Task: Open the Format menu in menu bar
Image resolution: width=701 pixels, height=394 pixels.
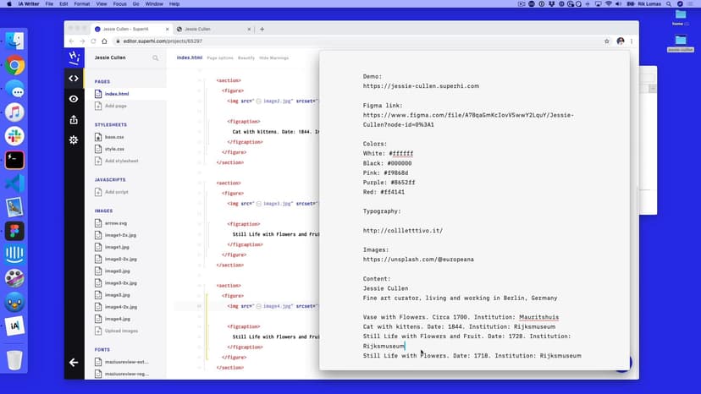Action: click(x=81, y=4)
